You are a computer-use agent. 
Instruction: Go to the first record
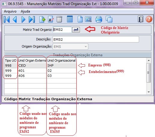[x=7, y=19]
